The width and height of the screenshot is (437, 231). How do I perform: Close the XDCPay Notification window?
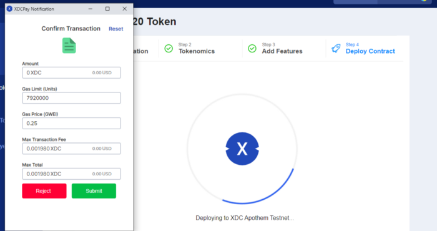pyautogui.click(x=125, y=9)
